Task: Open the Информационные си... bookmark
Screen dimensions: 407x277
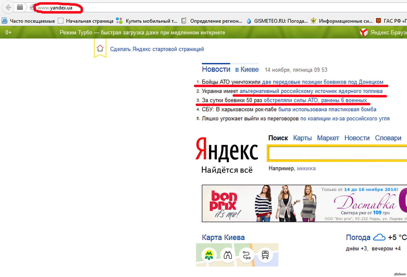Action: pos(341,21)
